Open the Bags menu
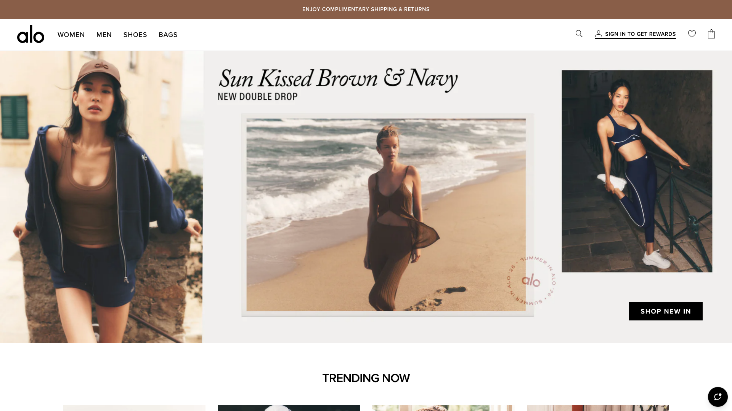Viewport: 732px width, 411px height. (168, 35)
